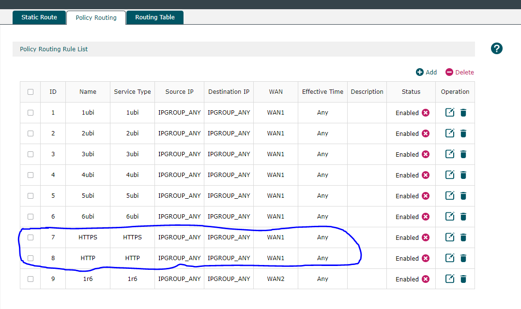
Task: Click the Status column header
Action: (411, 91)
